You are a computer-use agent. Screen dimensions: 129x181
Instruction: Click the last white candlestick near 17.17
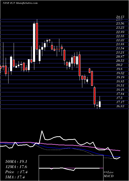[x=100, y=104]
